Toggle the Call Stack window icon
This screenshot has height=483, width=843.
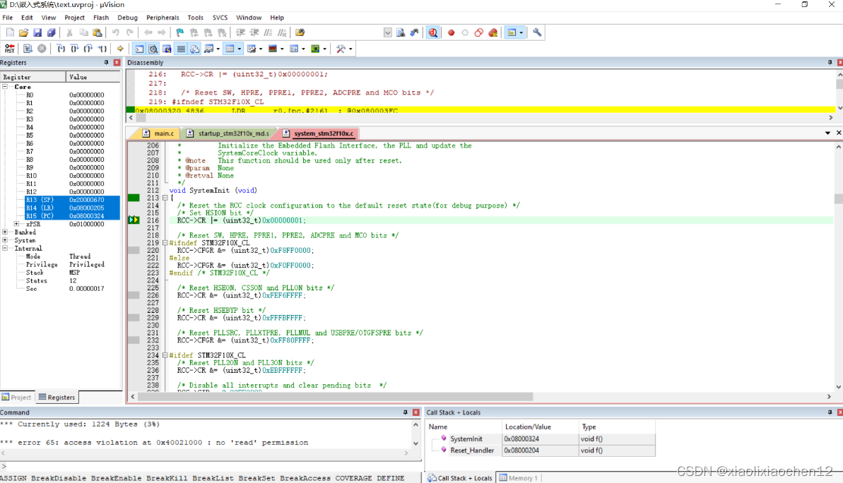click(x=194, y=49)
